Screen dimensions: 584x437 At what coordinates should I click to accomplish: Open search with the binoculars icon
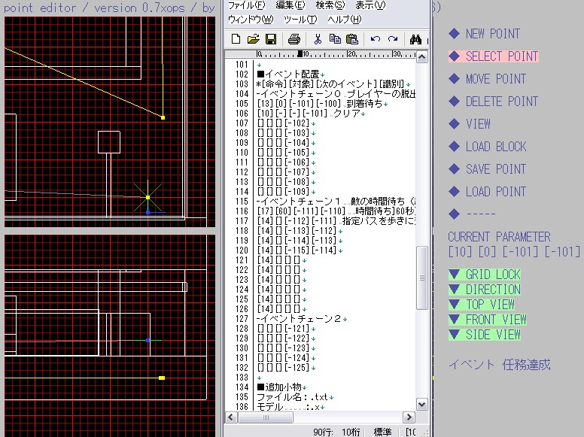coord(415,39)
